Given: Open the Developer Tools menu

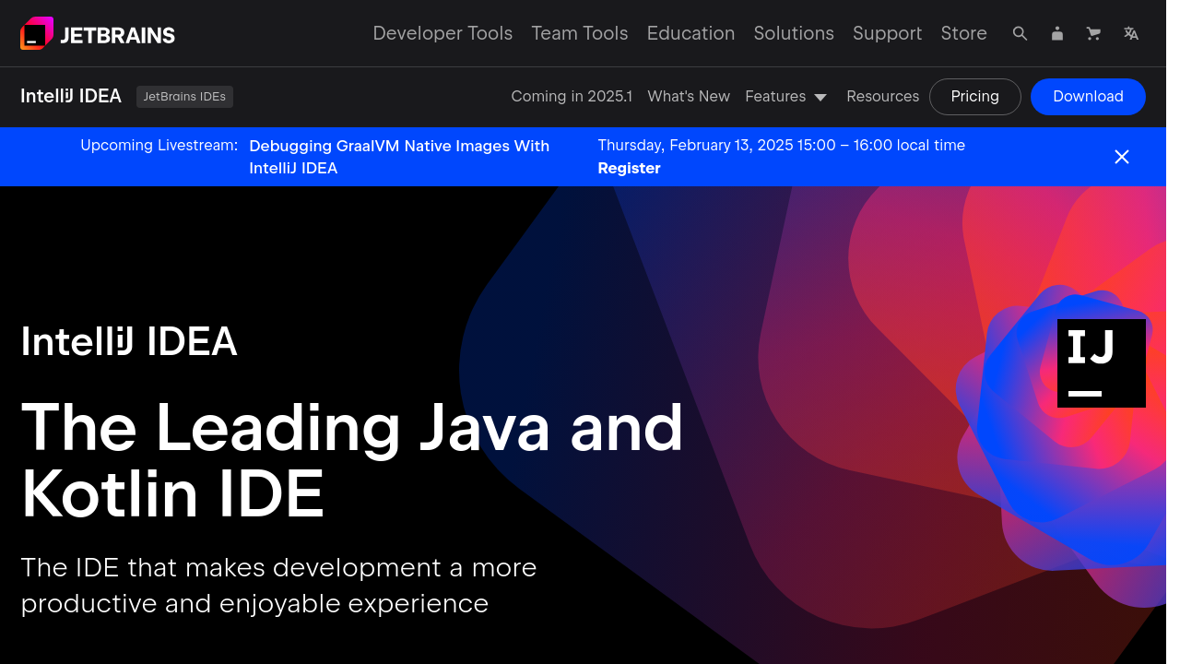Looking at the screenshot, I should pyautogui.click(x=442, y=33).
